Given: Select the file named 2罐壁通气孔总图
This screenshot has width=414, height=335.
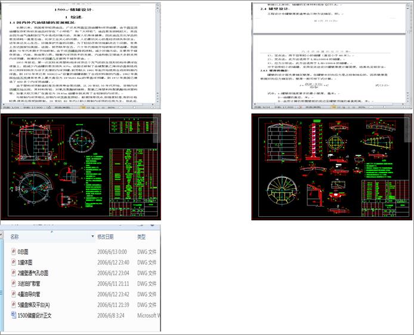Looking at the screenshot, I should 33,273.
